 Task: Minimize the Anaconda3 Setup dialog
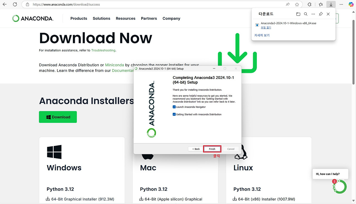214,69
